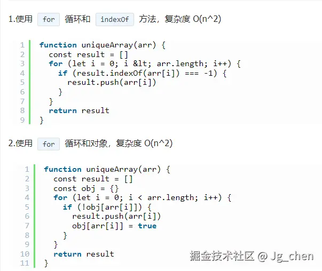Click the inline 'indexOf' code tag in heading 1
Viewport: 322px width, 271px height.
pyautogui.click(x=115, y=19)
